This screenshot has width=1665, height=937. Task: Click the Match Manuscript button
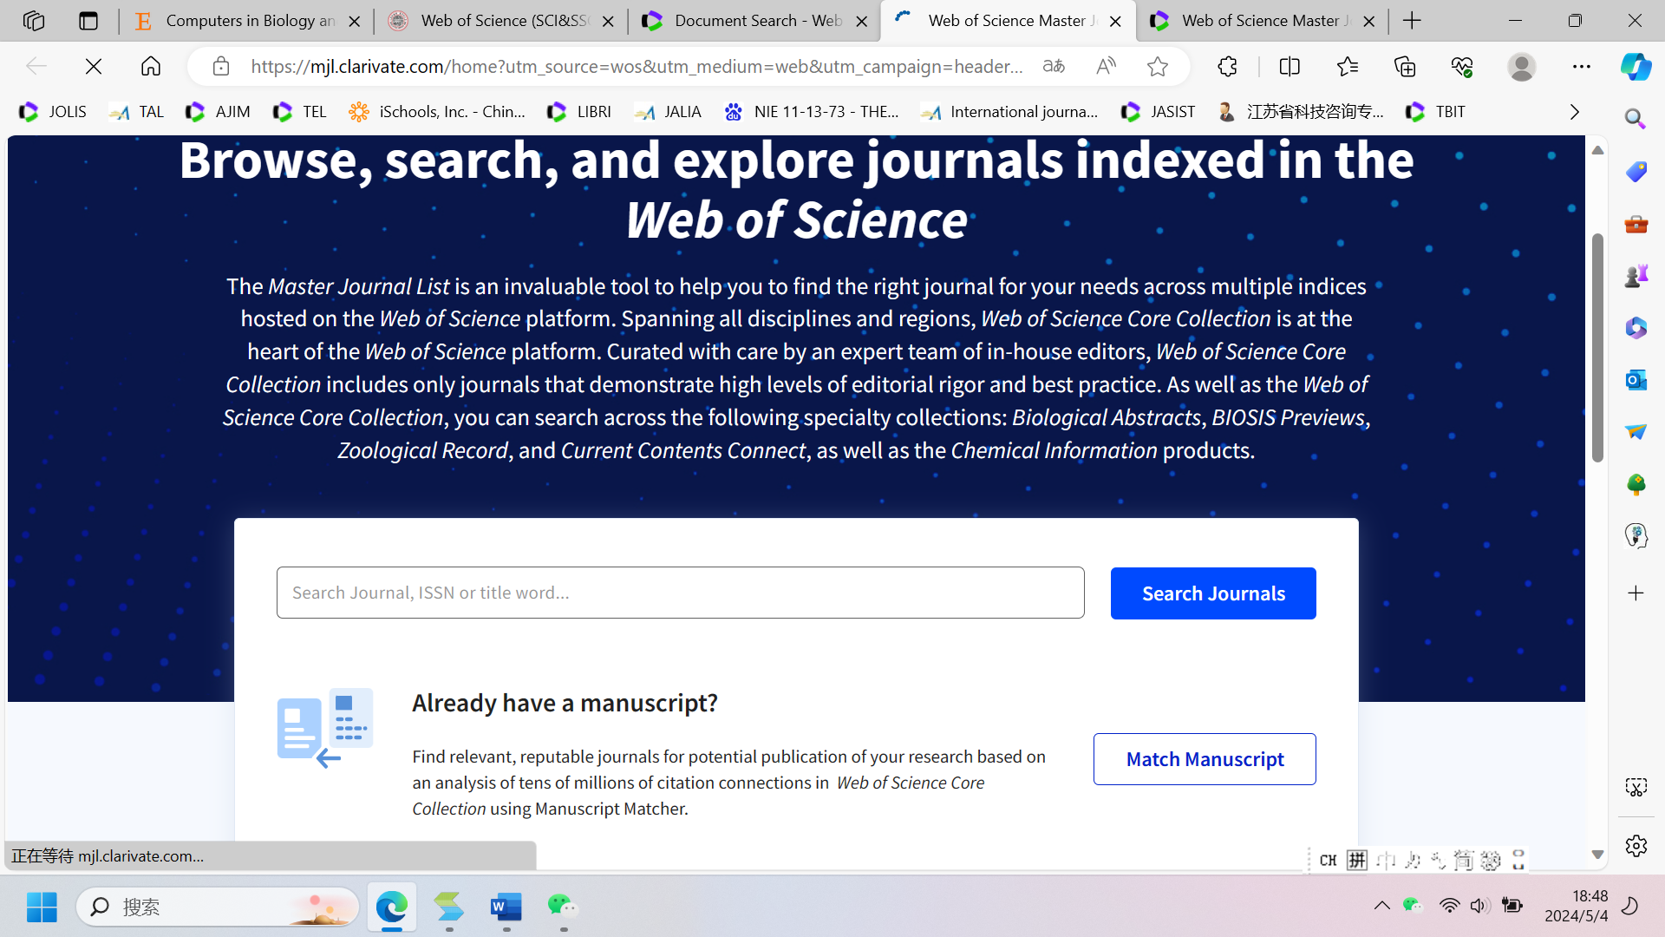pos(1205,759)
